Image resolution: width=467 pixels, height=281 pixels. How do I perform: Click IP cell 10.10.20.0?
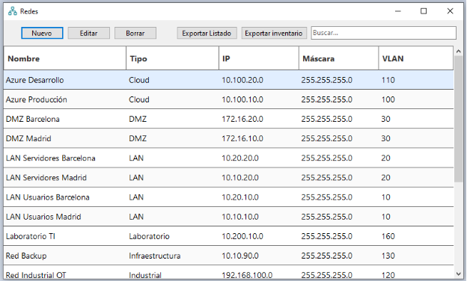[x=240, y=178]
